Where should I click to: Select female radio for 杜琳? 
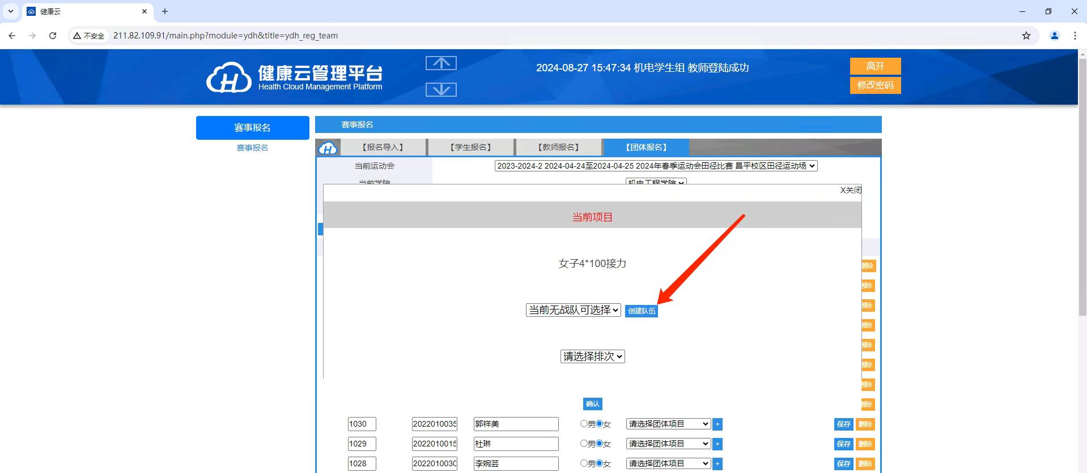click(599, 444)
